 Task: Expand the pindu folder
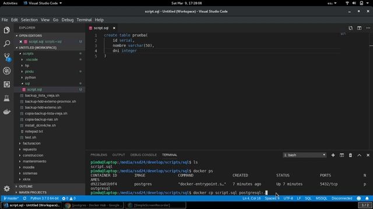pos(29,71)
